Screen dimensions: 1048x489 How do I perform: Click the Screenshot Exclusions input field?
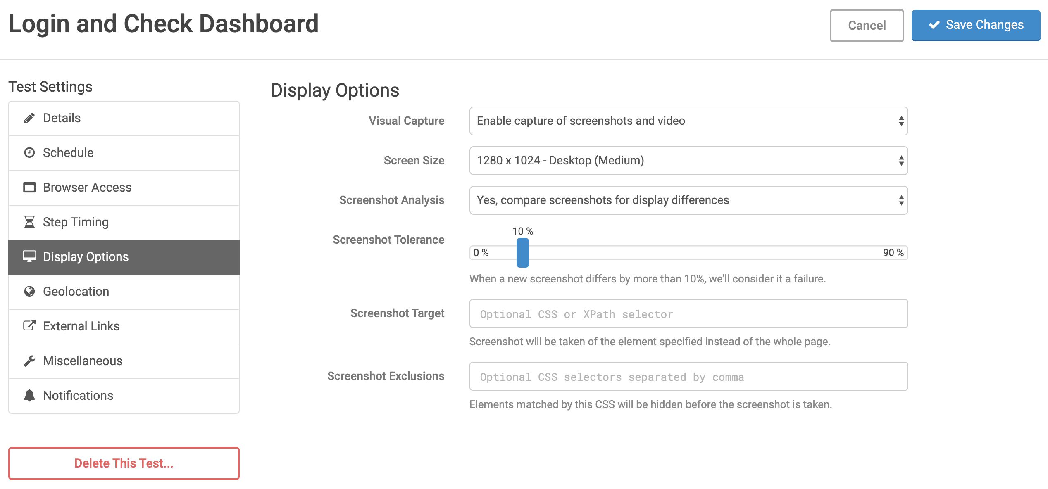(688, 377)
